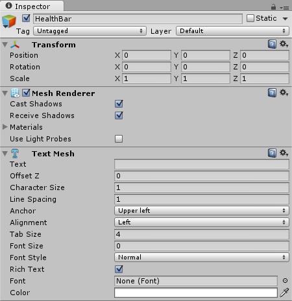Click Rotation Z field

(265, 67)
